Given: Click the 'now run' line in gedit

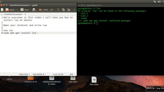Looking at the screenshot, I should [x=8, y=30].
